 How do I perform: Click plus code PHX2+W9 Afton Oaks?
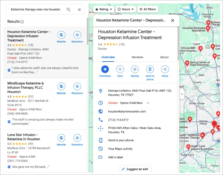(x=135, y=130)
